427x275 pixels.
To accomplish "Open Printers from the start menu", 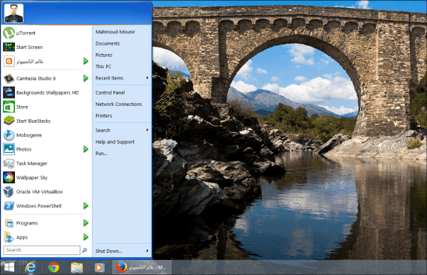I will (103, 116).
